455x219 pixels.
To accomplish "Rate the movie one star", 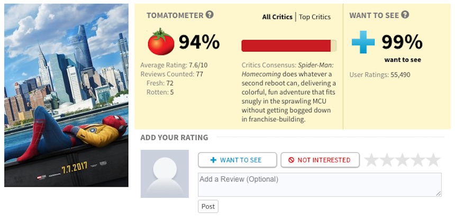I will (371, 160).
